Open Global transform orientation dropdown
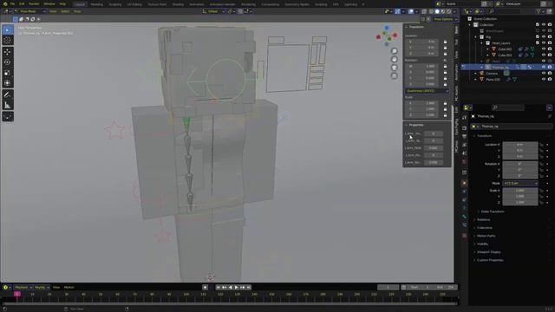The height and width of the screenshot is (312, 555). click(x=213, y=11)
